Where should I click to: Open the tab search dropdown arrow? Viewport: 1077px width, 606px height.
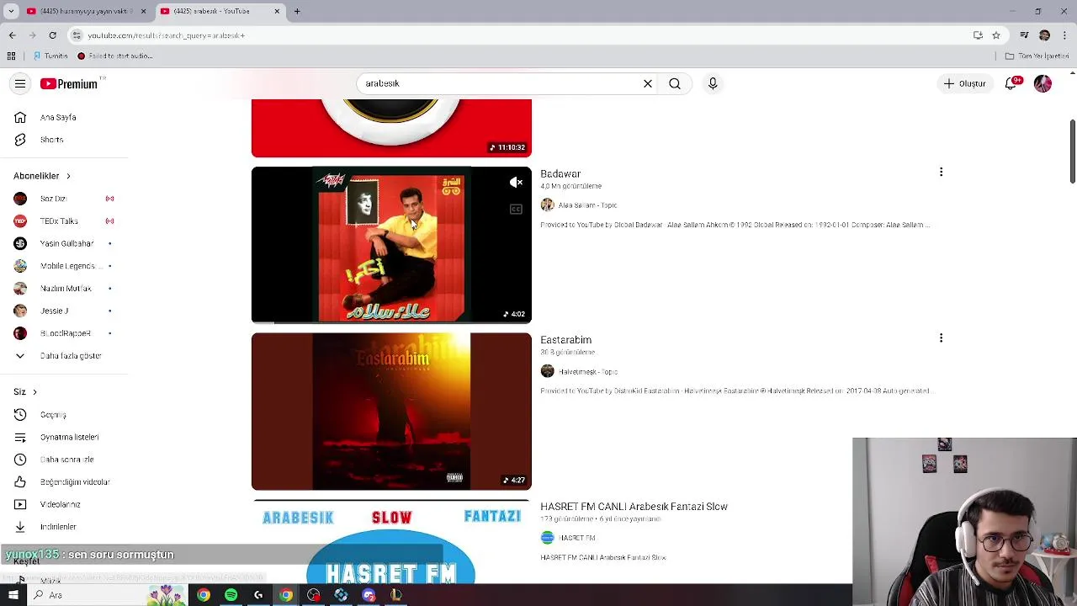tap(11, 11)
